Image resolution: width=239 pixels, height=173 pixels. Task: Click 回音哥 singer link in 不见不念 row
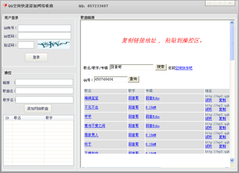pyautogui.click(x=134, y=107)
